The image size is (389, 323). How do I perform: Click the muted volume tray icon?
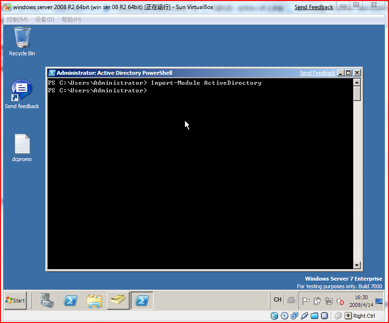click(x=340, y=301)
